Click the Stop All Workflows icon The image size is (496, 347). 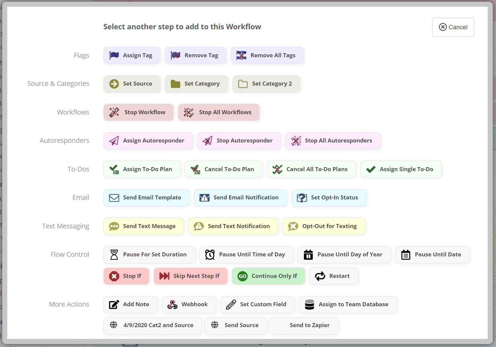click(188, 112)
